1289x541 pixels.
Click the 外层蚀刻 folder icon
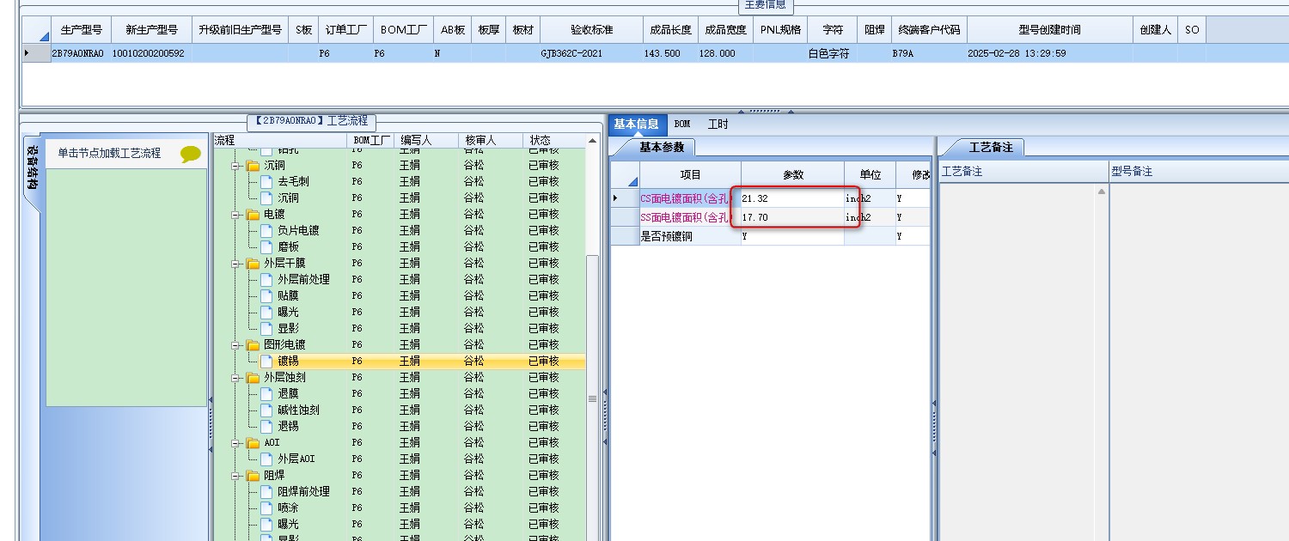(253, 378)
